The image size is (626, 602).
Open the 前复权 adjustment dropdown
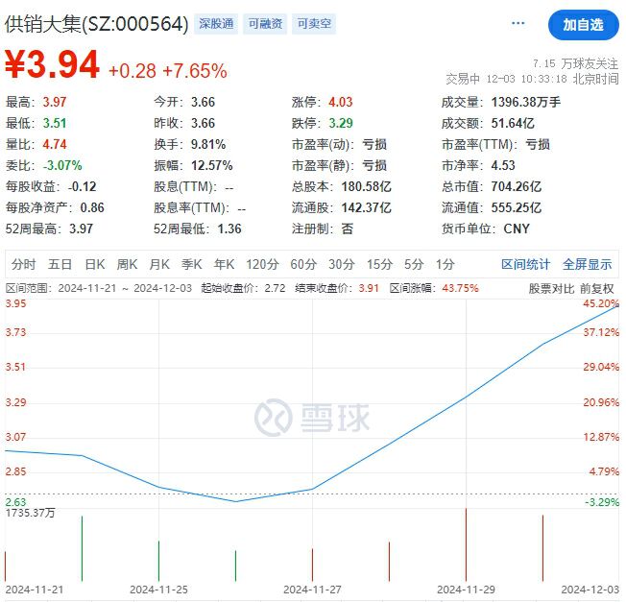[x=597, y=289]
